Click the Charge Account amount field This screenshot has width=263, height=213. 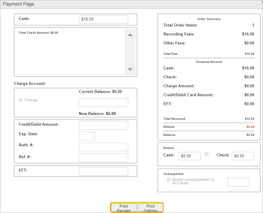(103, 102)
